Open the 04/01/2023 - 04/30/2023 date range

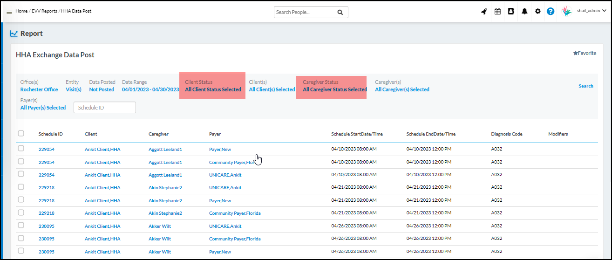click(150, 89)
